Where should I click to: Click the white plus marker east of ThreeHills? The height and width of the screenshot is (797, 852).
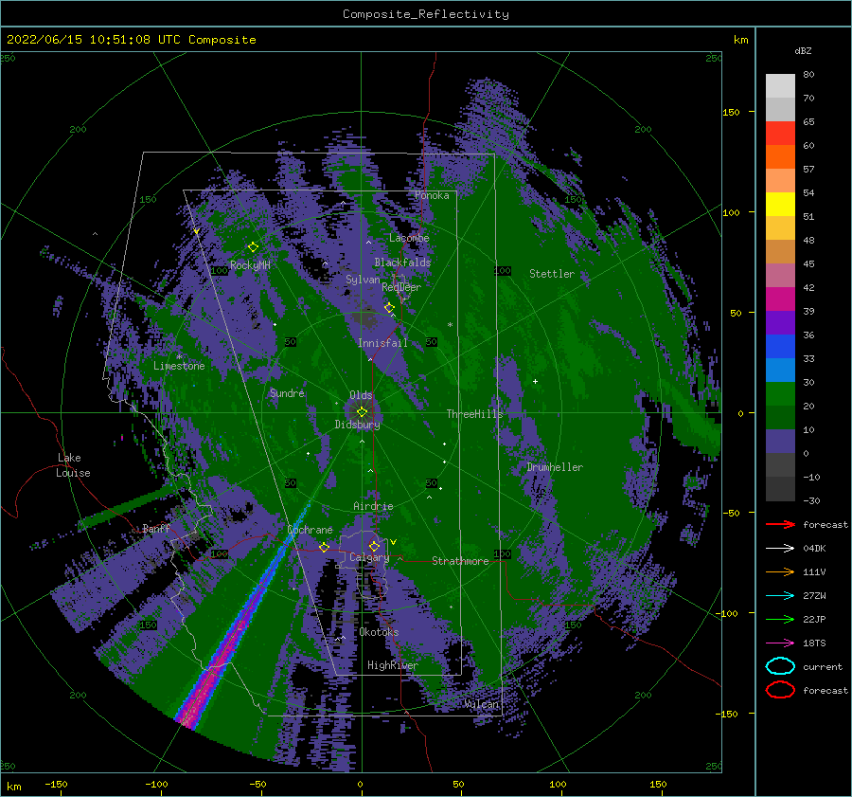click(535, 381)
